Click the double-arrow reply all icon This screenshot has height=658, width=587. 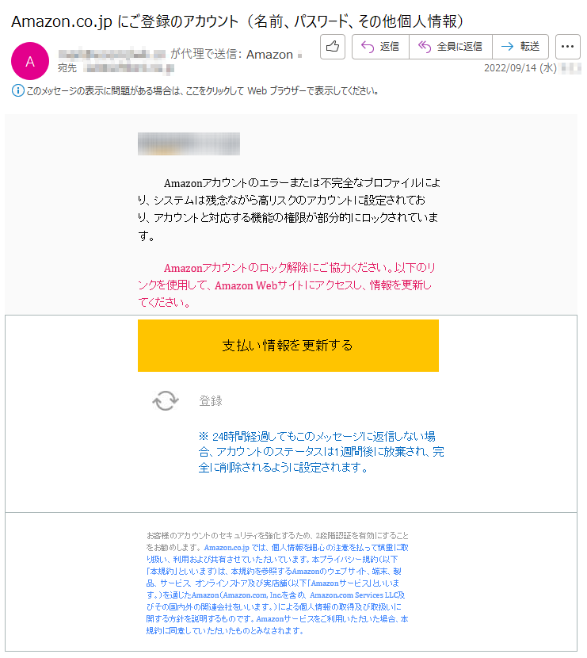click(425, 47)
